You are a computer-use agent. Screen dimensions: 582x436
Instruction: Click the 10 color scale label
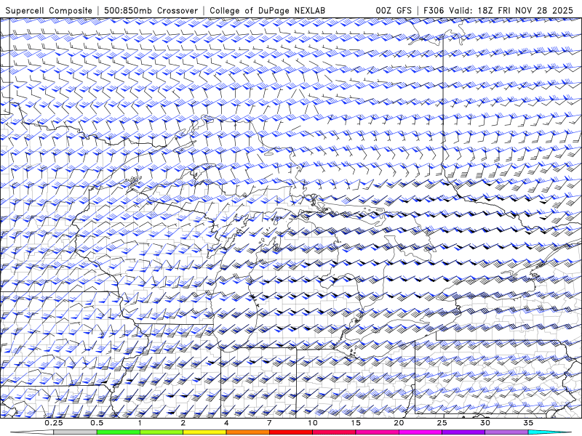click(313, 423)
